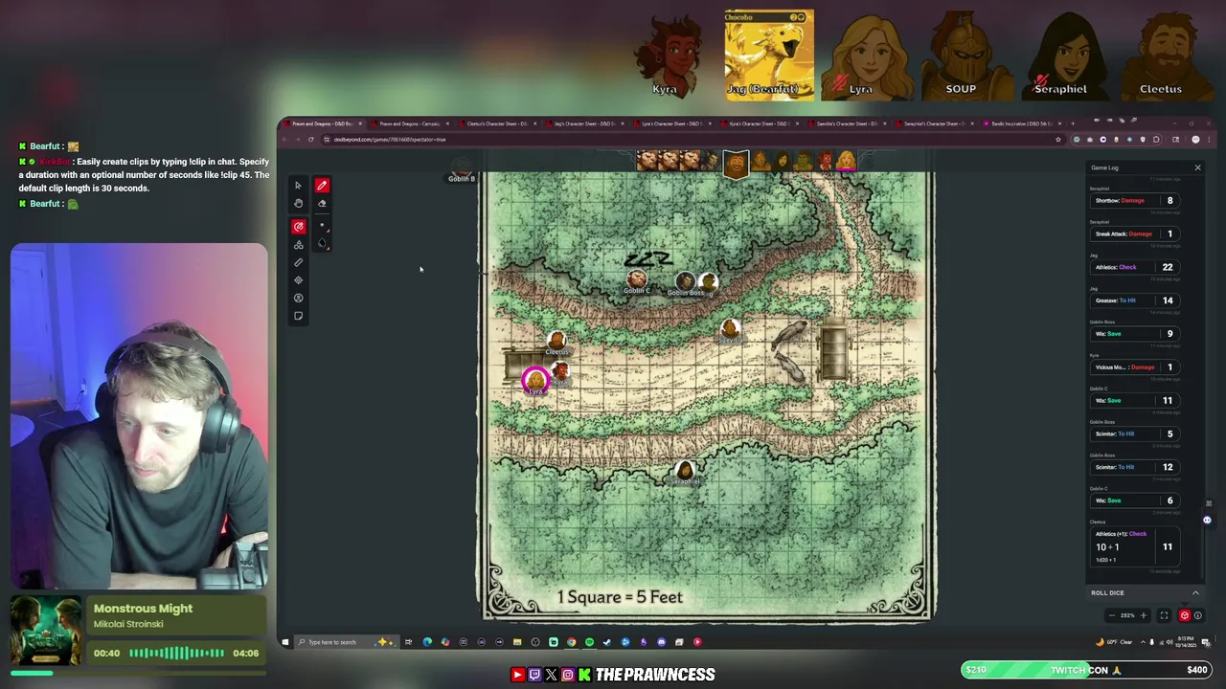Click the Goblin B token label
Screen dimensions: 1226x689
pyautogui.click(x=462, y=178)
